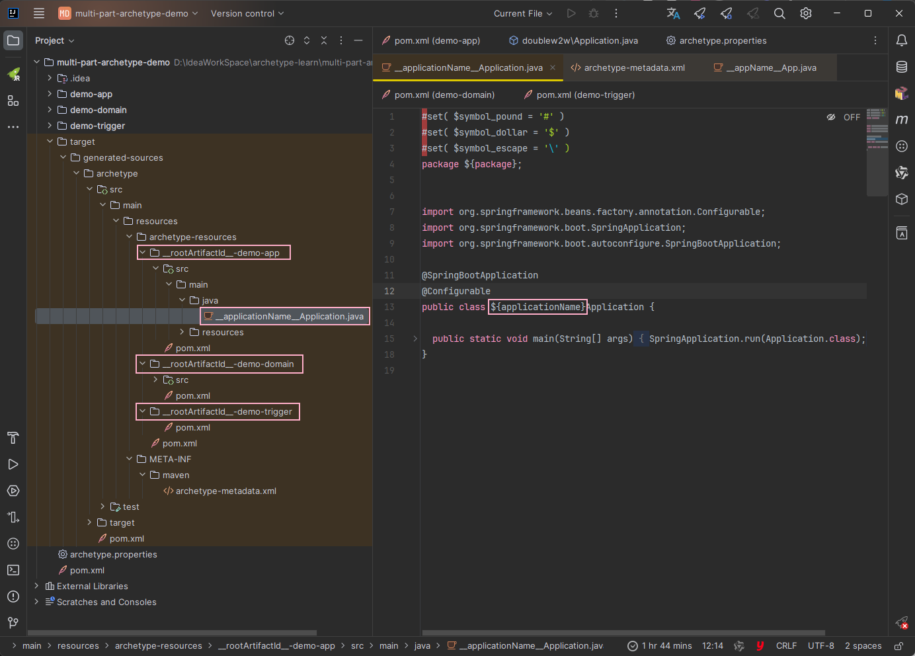The width and height of the screenshot is (915, 656).
Task: Expand Scratches and Consoles node
Action: coord(36,602)
